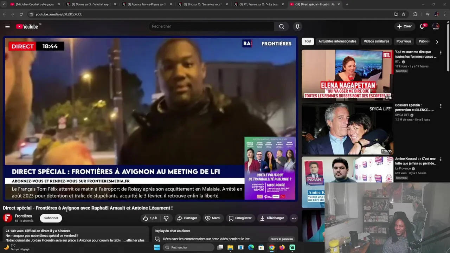Viewport: 450px width, 253px height.
Task: Open Chrome from the taskbar
Action: 272,247
